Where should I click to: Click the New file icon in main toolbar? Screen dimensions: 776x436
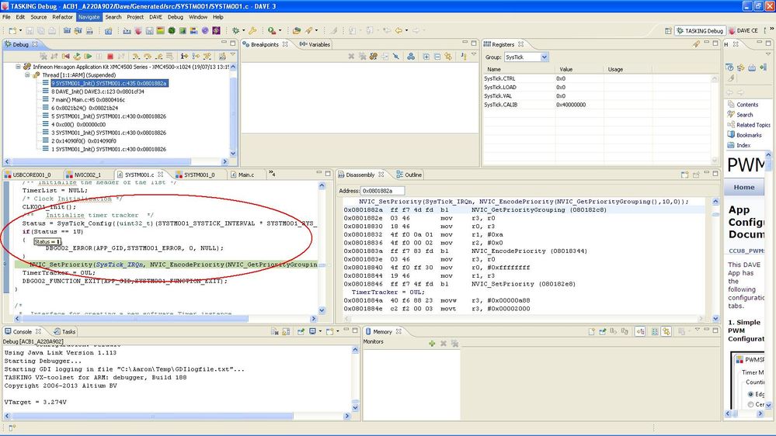pos(12,31)
